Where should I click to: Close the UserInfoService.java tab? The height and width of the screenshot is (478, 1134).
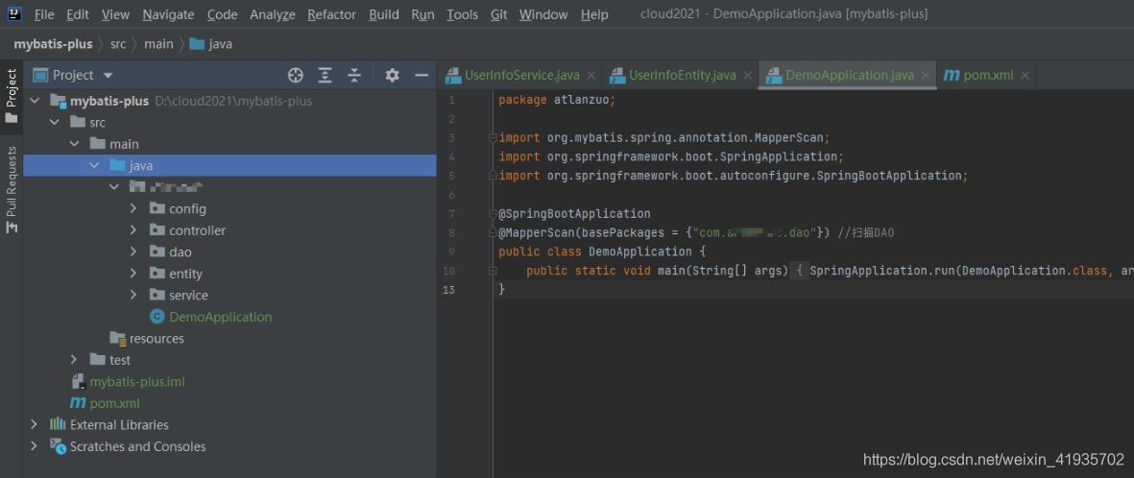click(591, 75)
